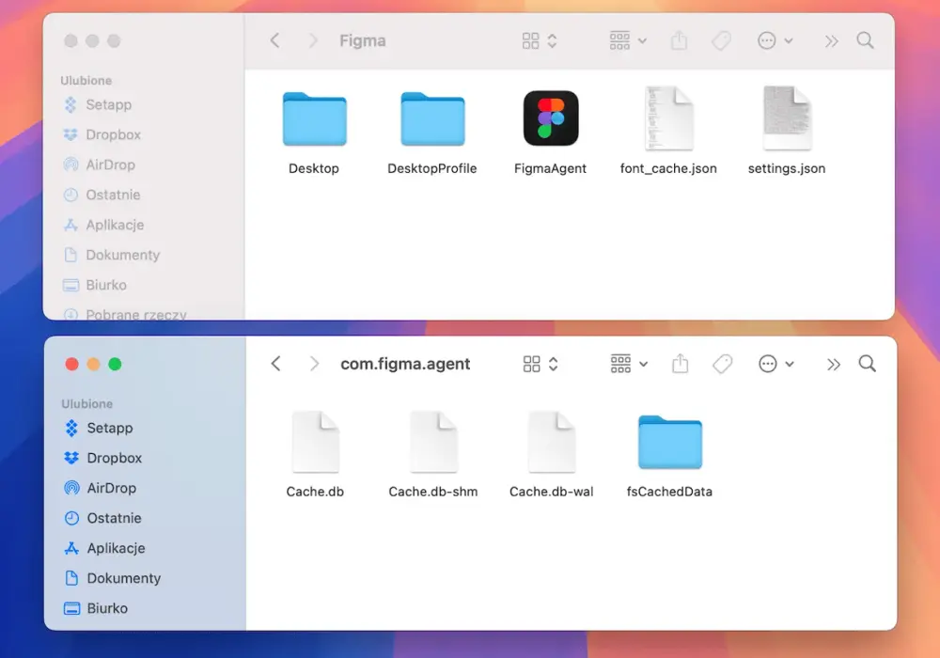Image resolution: width=940 pixels, height=658 pixels.
Task: Select the Cache.db-wal file
Action: coord(552,442)
